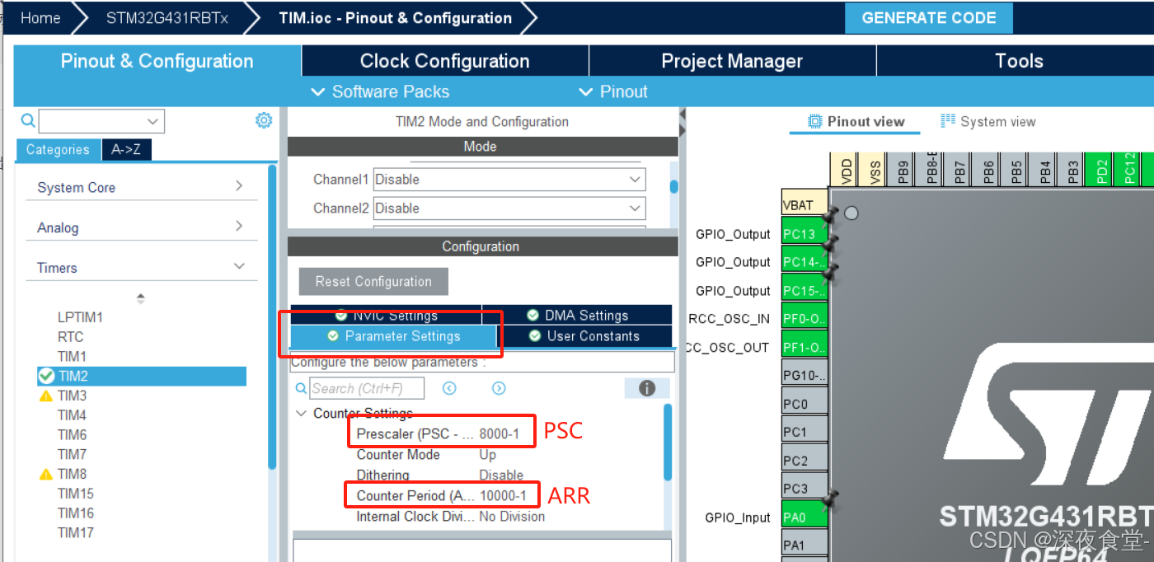The height and width of the screenshot is (562, 1154).
Task: Switch to Project Manager tab
Action: click(x=732, y=61)
